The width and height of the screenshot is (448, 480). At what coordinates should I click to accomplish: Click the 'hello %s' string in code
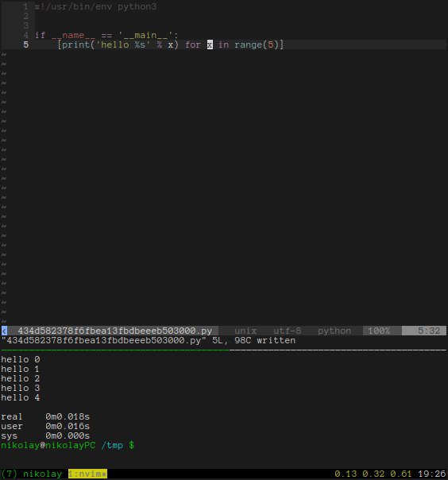pos(123,45)
